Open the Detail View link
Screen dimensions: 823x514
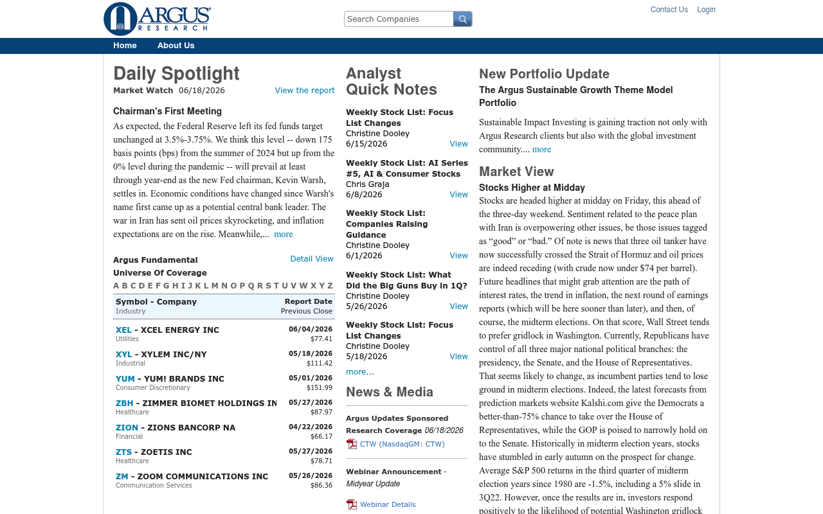click(x=312, y=259)
